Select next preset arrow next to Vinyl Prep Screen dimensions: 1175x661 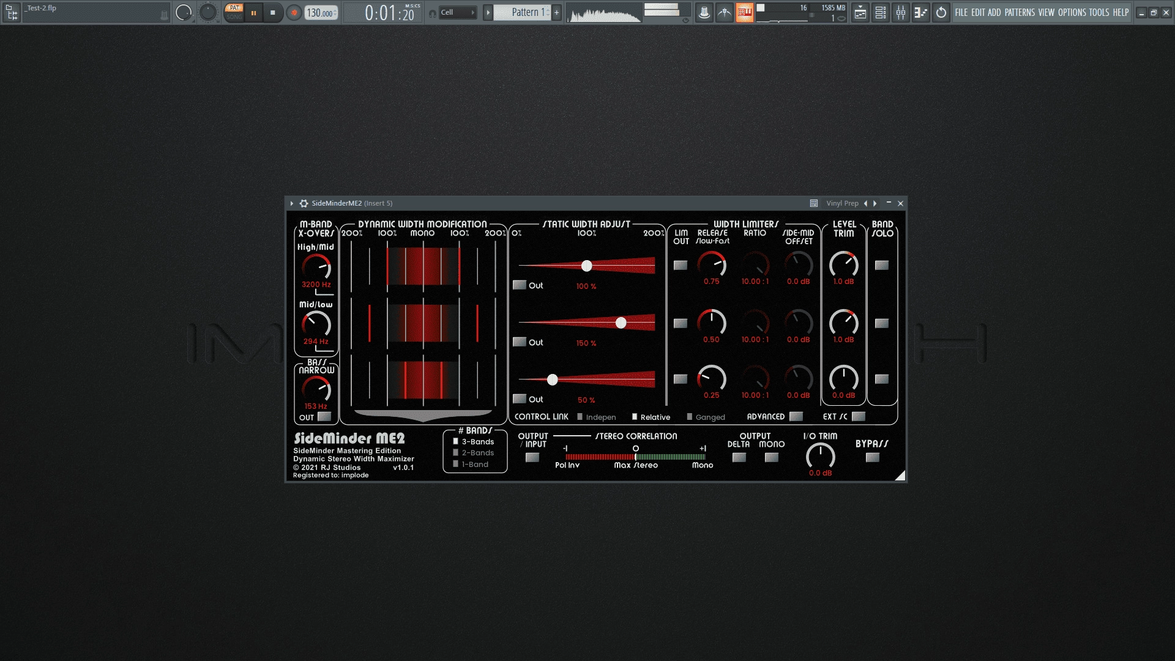(x=875, y=203)
